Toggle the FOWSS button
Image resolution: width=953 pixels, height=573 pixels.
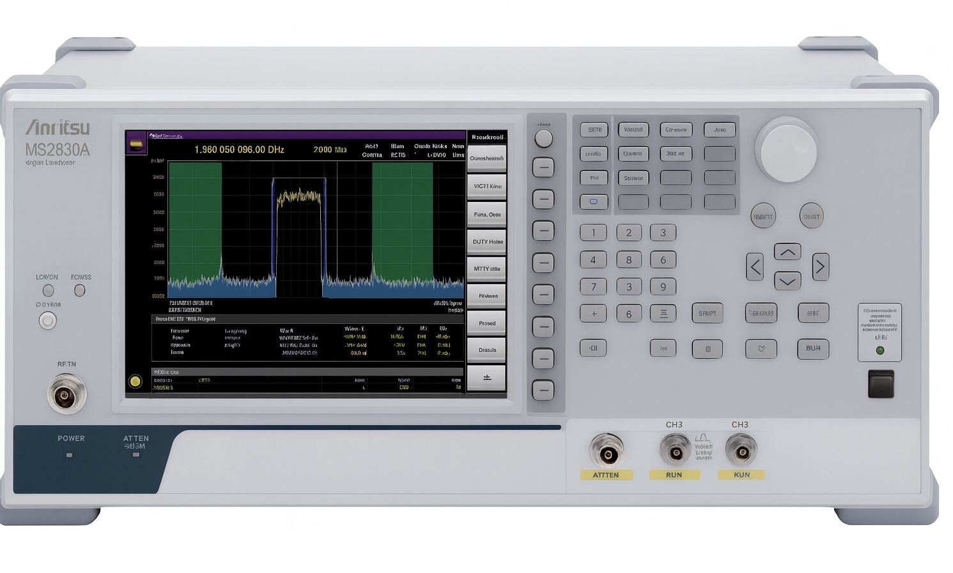click(x=80, y=291)
